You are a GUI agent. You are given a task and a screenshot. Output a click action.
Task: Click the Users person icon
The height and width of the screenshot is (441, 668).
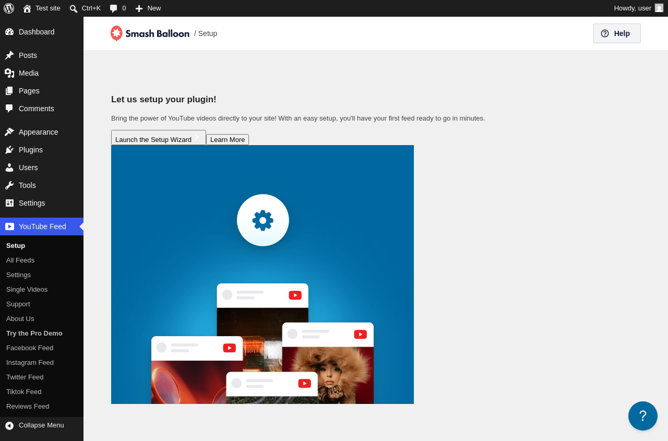pos(9,168)
